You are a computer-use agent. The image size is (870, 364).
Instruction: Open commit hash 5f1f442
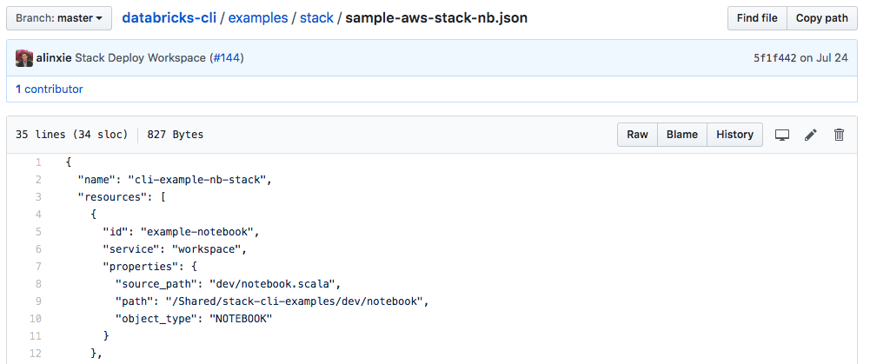(774, 58)
